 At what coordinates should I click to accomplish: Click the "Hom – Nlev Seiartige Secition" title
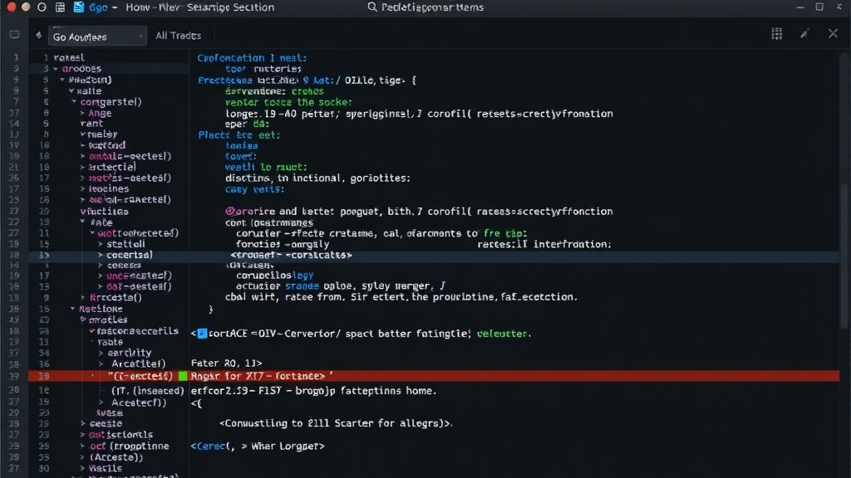point(199,7)
